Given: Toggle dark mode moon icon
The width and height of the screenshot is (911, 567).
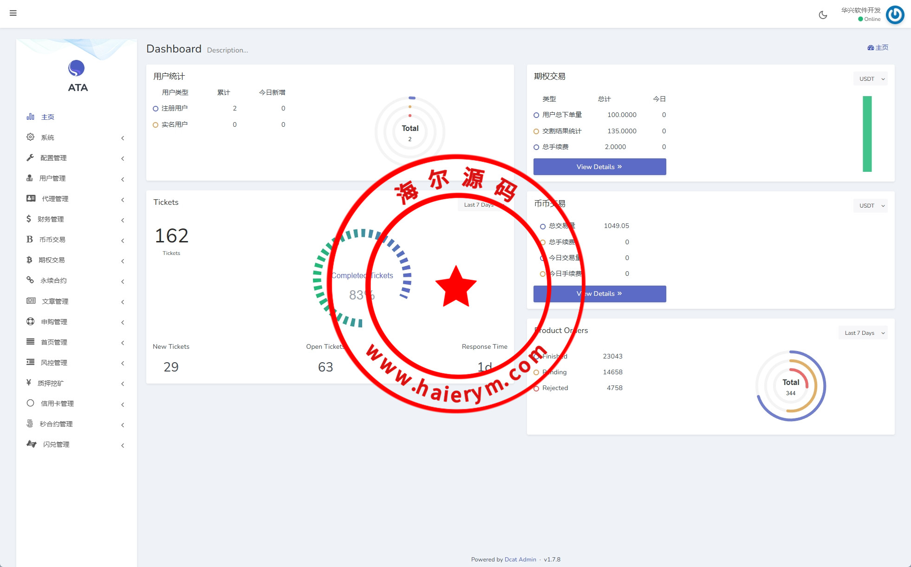Looking at the screenshot, I should [x=823, y=15].
